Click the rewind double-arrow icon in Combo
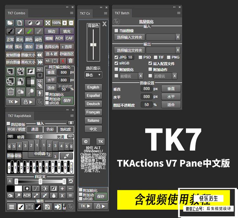This screenshot has height=218, width=238. [40, 55]
